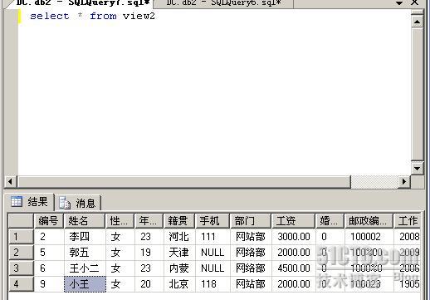430x300 pixels.
Task: Click the 婚 cell 0 in 李四 row
Action: (x=330, y=237)
